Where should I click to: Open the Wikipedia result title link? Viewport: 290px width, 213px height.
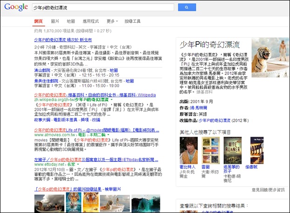click(95, 95)
